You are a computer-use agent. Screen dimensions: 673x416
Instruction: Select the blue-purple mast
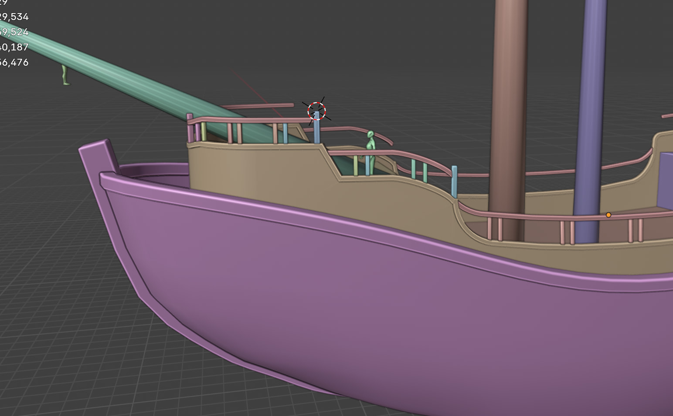click(591, 109)
